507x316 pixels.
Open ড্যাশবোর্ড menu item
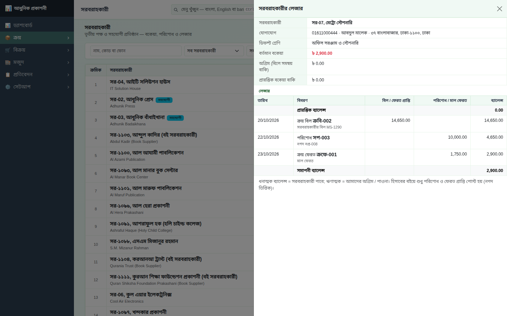(37, 25)
